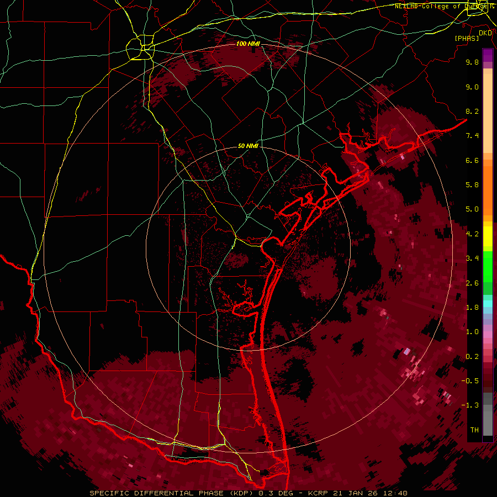The width and height of the screenshot is (497, 497).
Task: Select the "2.6" legend value
Action: pos(472,283)
